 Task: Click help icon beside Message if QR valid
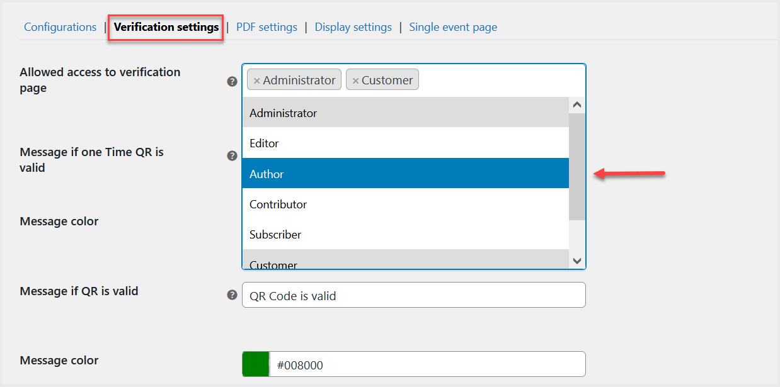(232, 294)
